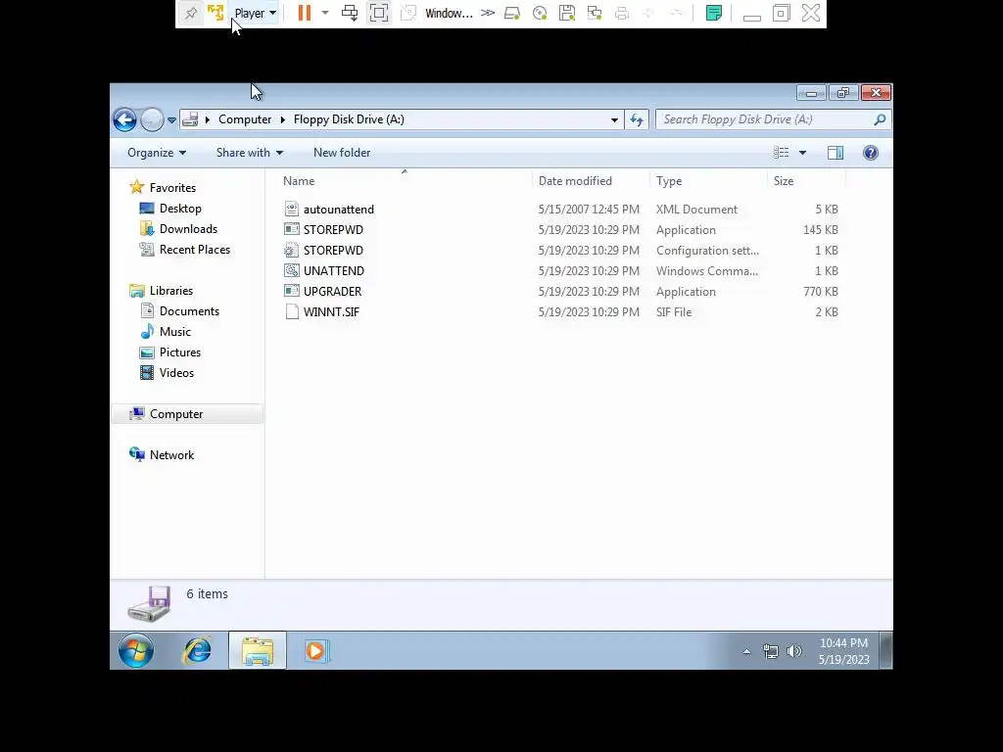Open the Windows Start menu
The width and height of the screenshot is (1003, 752).
pyautogui.click(x=135, y=651)
